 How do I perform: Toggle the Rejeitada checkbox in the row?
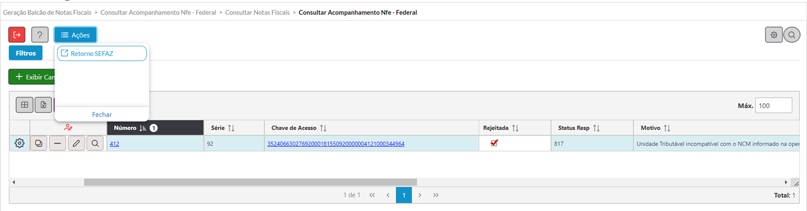(494, 144)
